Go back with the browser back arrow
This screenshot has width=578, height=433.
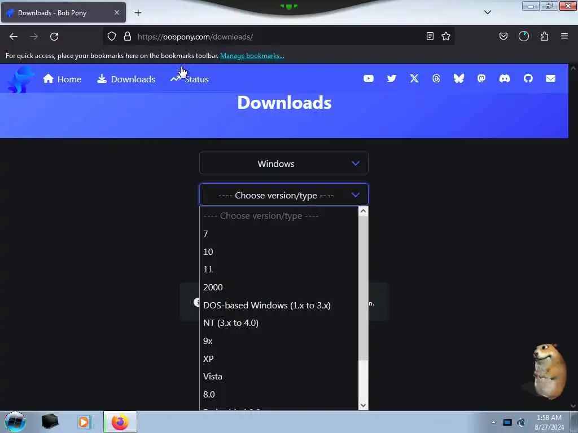pos(14,37)
